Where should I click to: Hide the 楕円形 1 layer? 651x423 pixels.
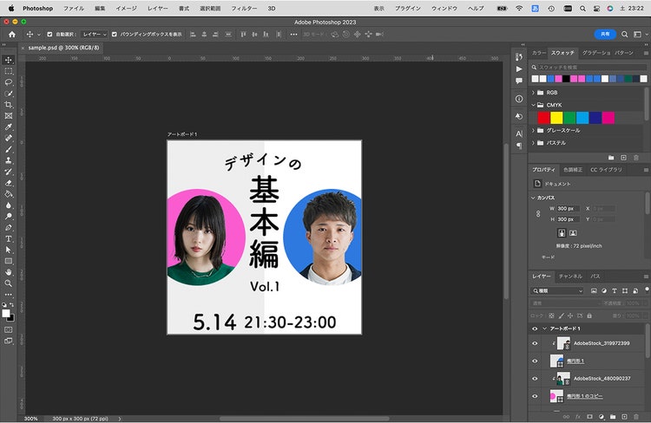pyautogui.click(x=535, y=361)
